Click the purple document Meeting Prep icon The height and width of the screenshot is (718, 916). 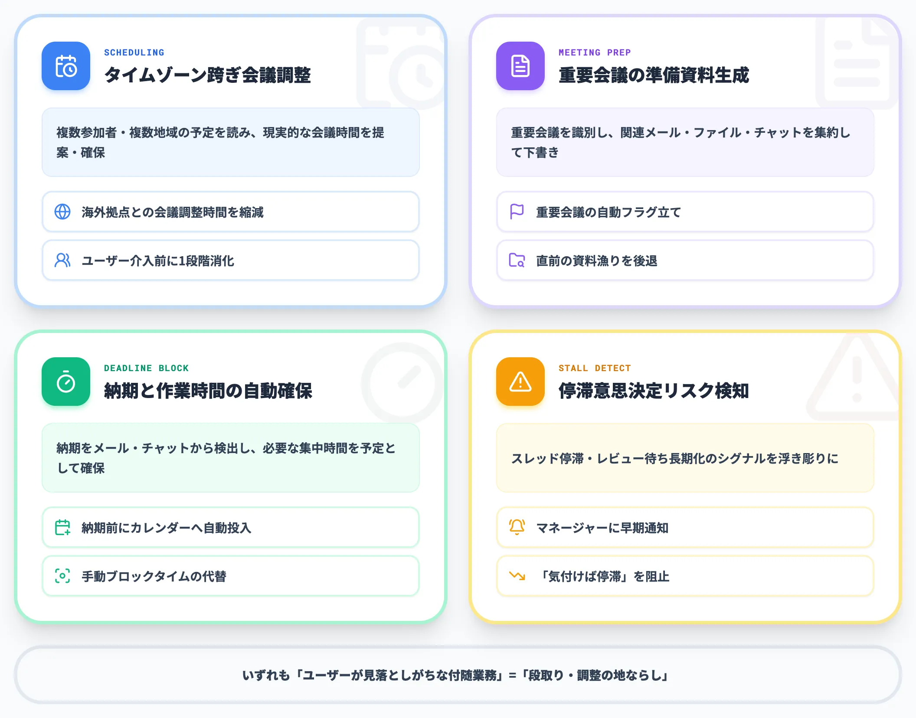pos(520,66)
